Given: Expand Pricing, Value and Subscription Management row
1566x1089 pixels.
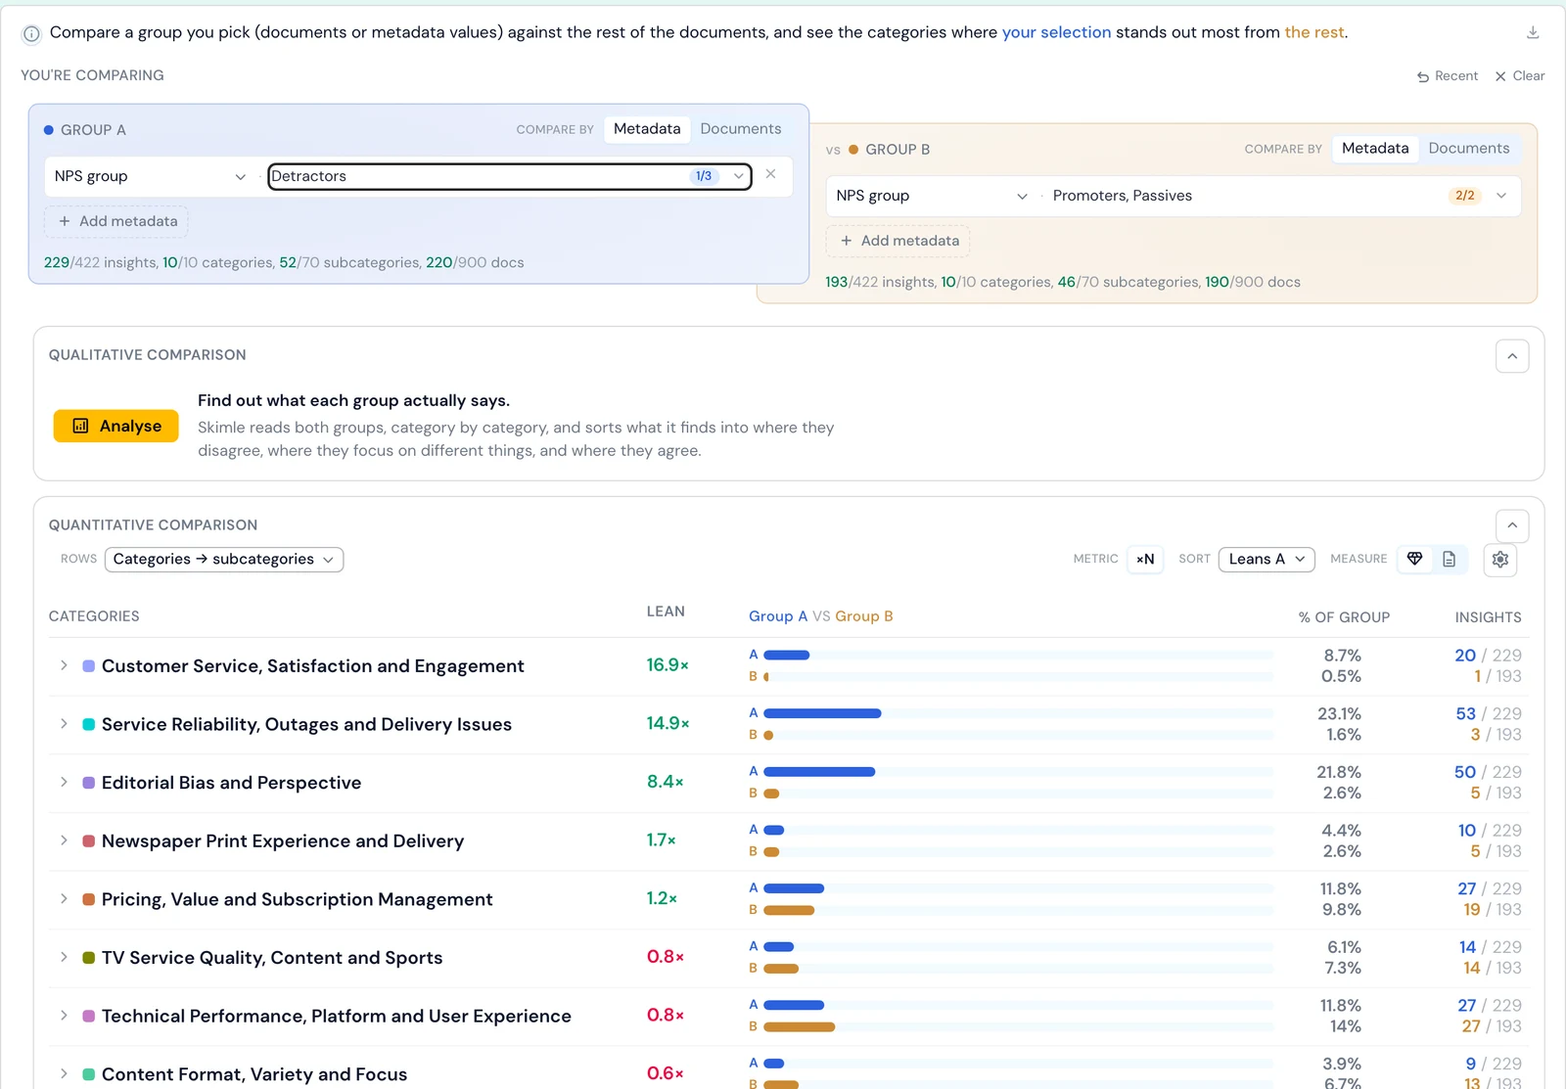Looking at the screenshot, I should (64, 899).
